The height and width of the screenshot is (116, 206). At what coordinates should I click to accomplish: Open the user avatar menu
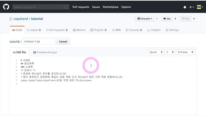pos(200,7)
